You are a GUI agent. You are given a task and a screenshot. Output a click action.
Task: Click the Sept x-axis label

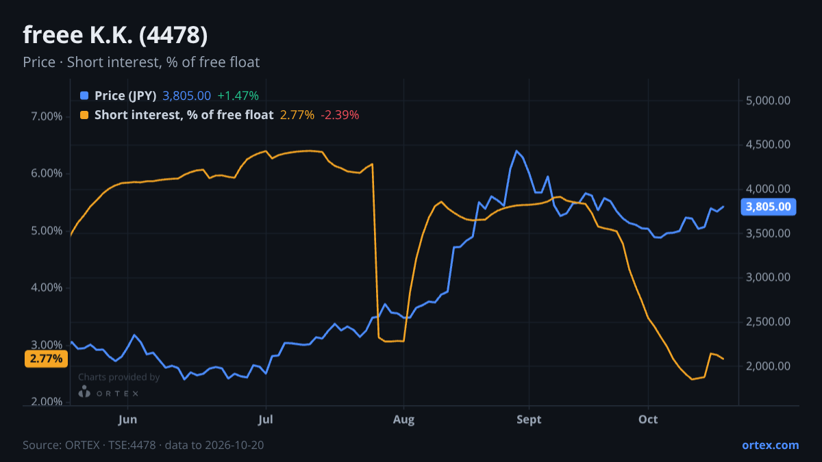tap(529, 419)
